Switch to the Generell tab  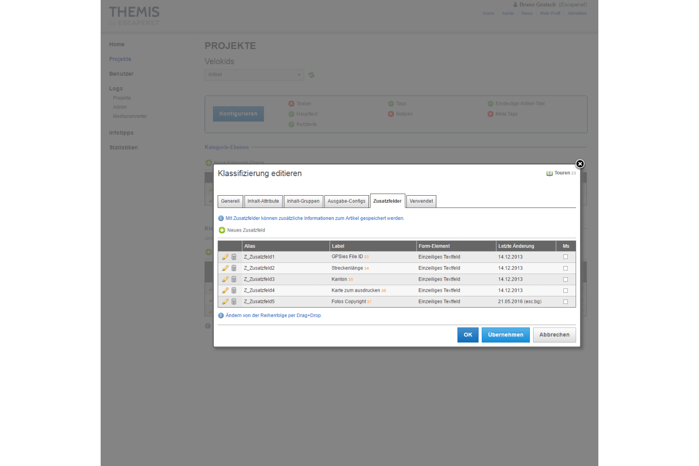tap(230, 201)
